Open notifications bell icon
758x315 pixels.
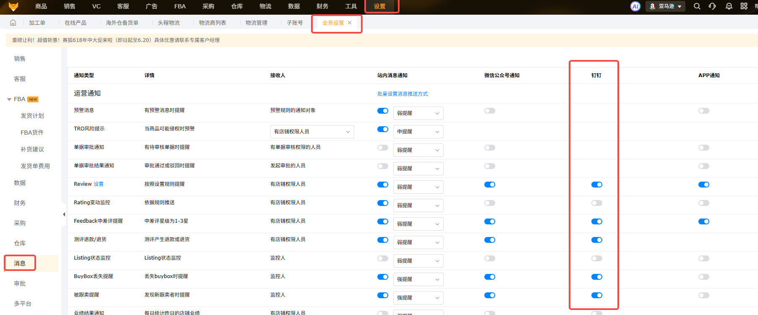(x=729, y=6)
